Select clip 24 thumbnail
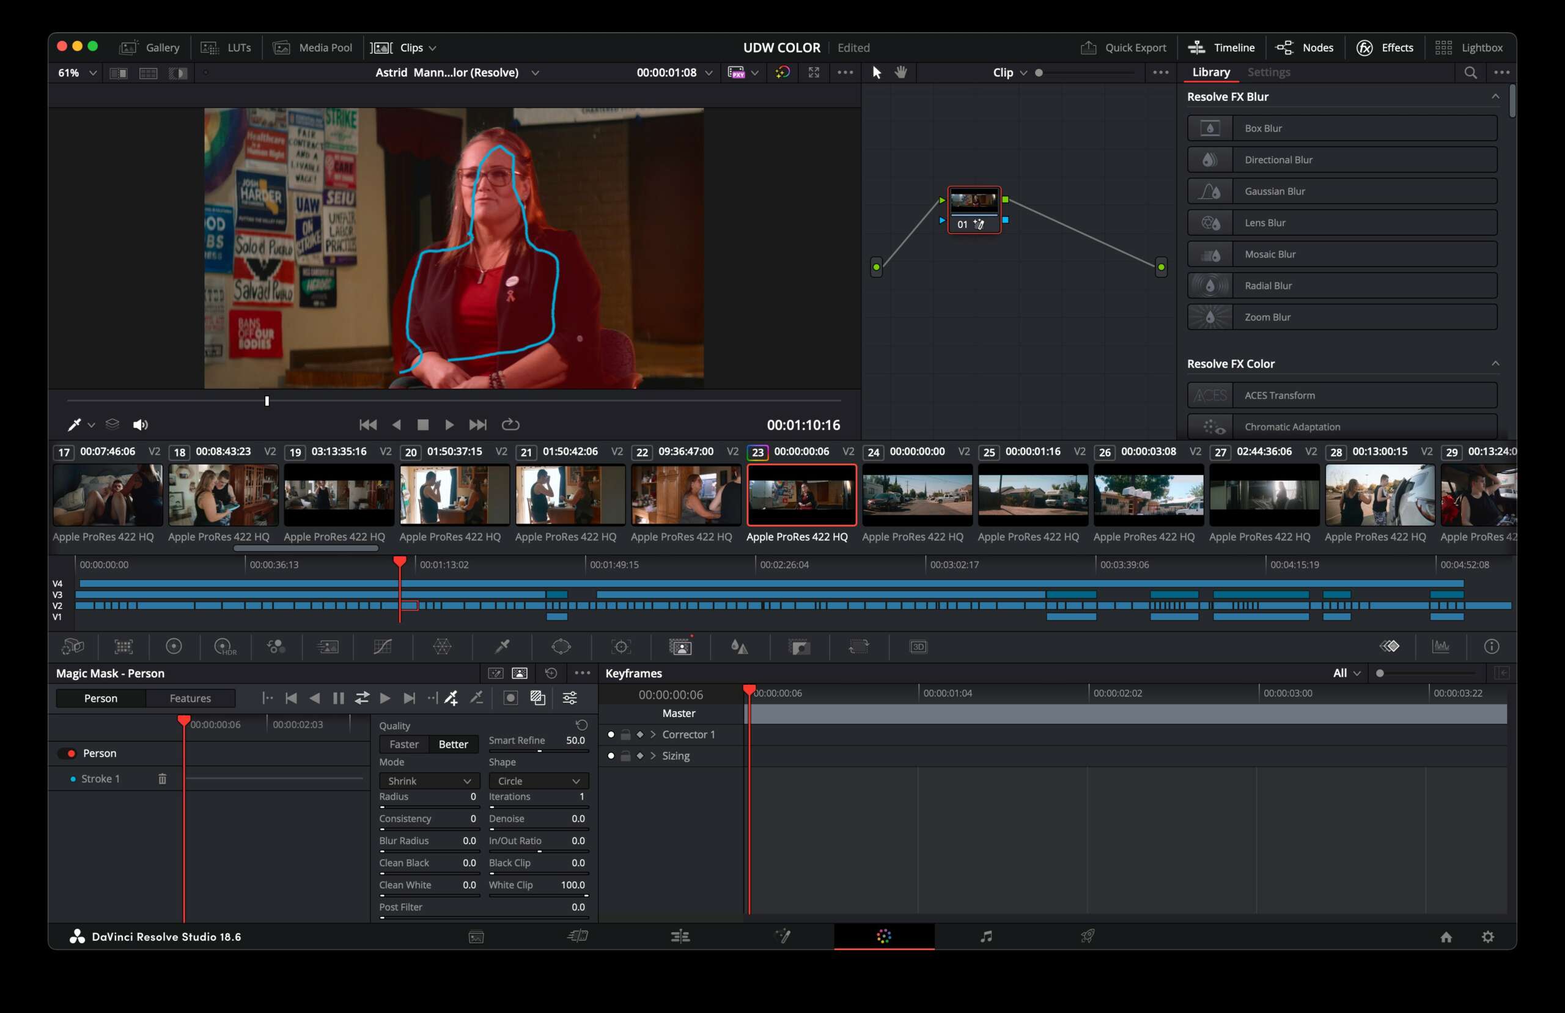 click(916, 495)
